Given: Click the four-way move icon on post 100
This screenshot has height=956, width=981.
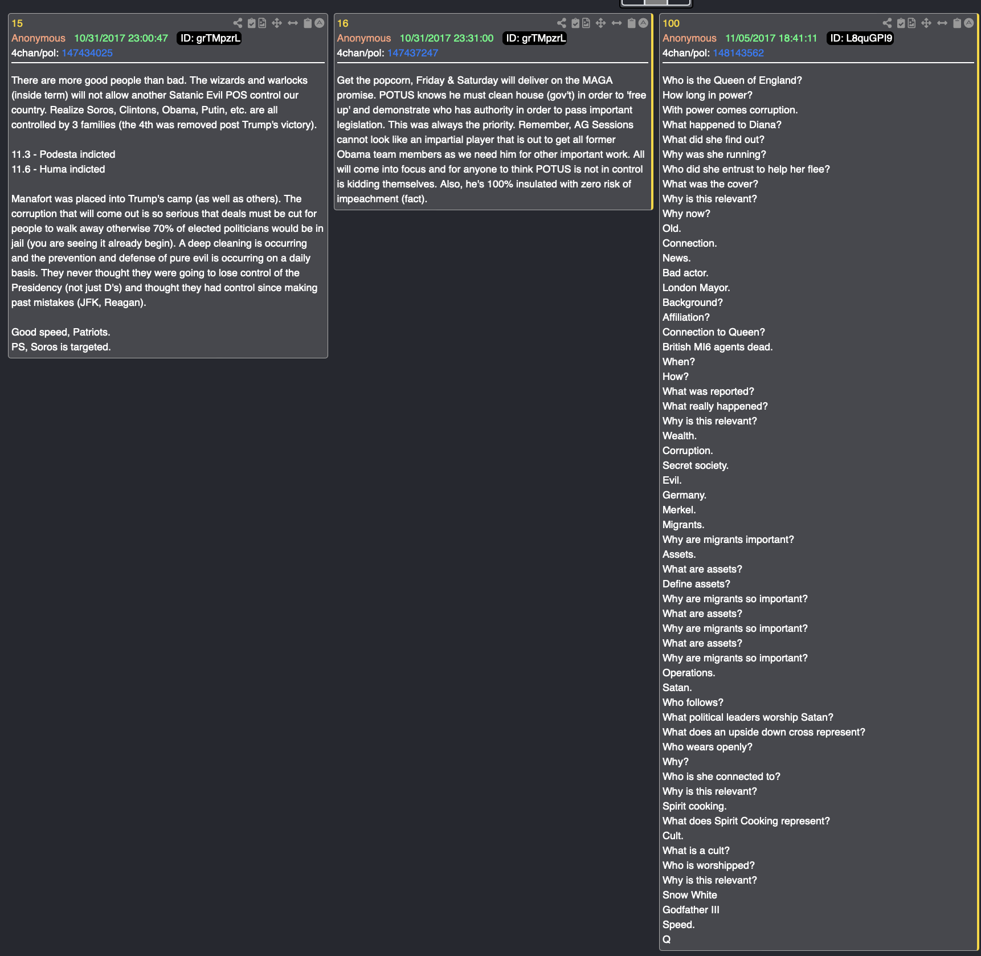Looking at the screenshot, I should pos(926,23).
